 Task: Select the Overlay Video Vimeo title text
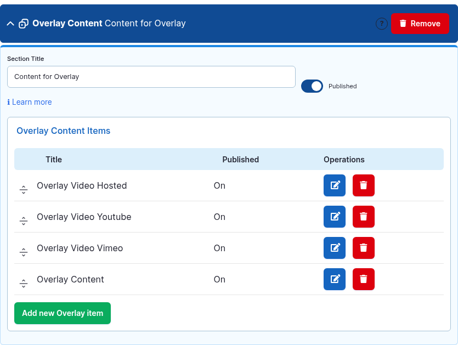(x=80, y=248)
